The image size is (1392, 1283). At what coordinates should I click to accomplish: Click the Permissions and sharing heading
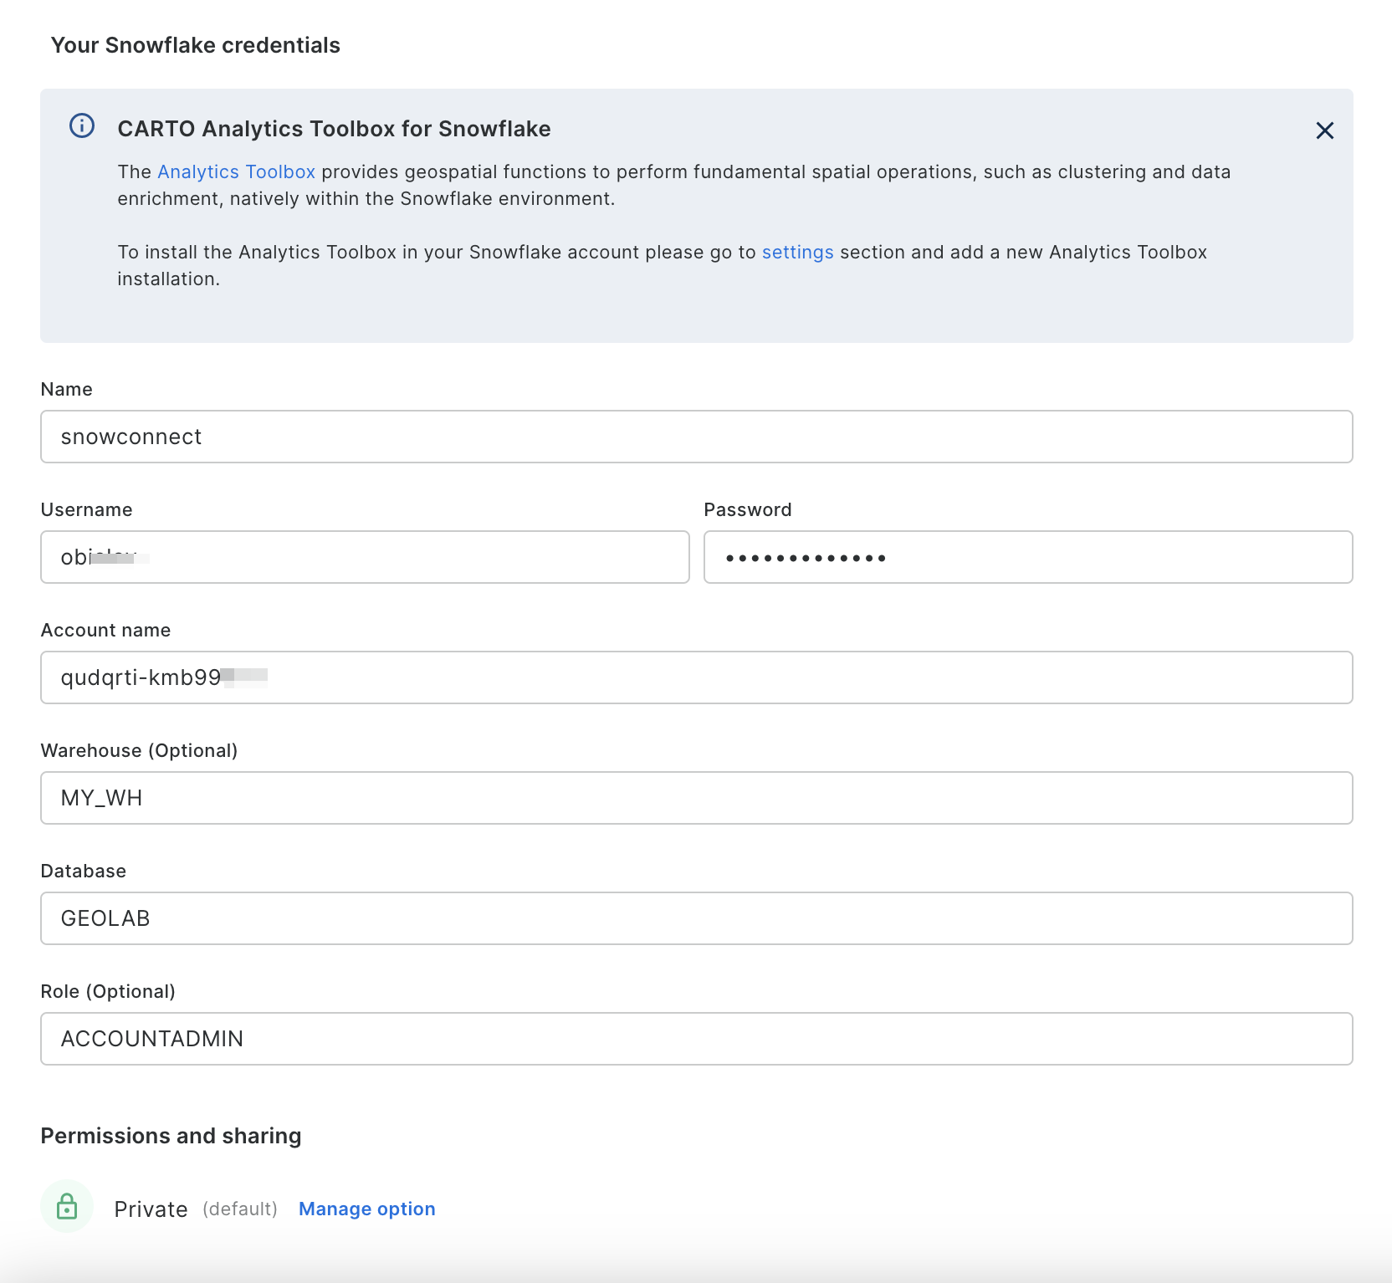coord(171,1136)
